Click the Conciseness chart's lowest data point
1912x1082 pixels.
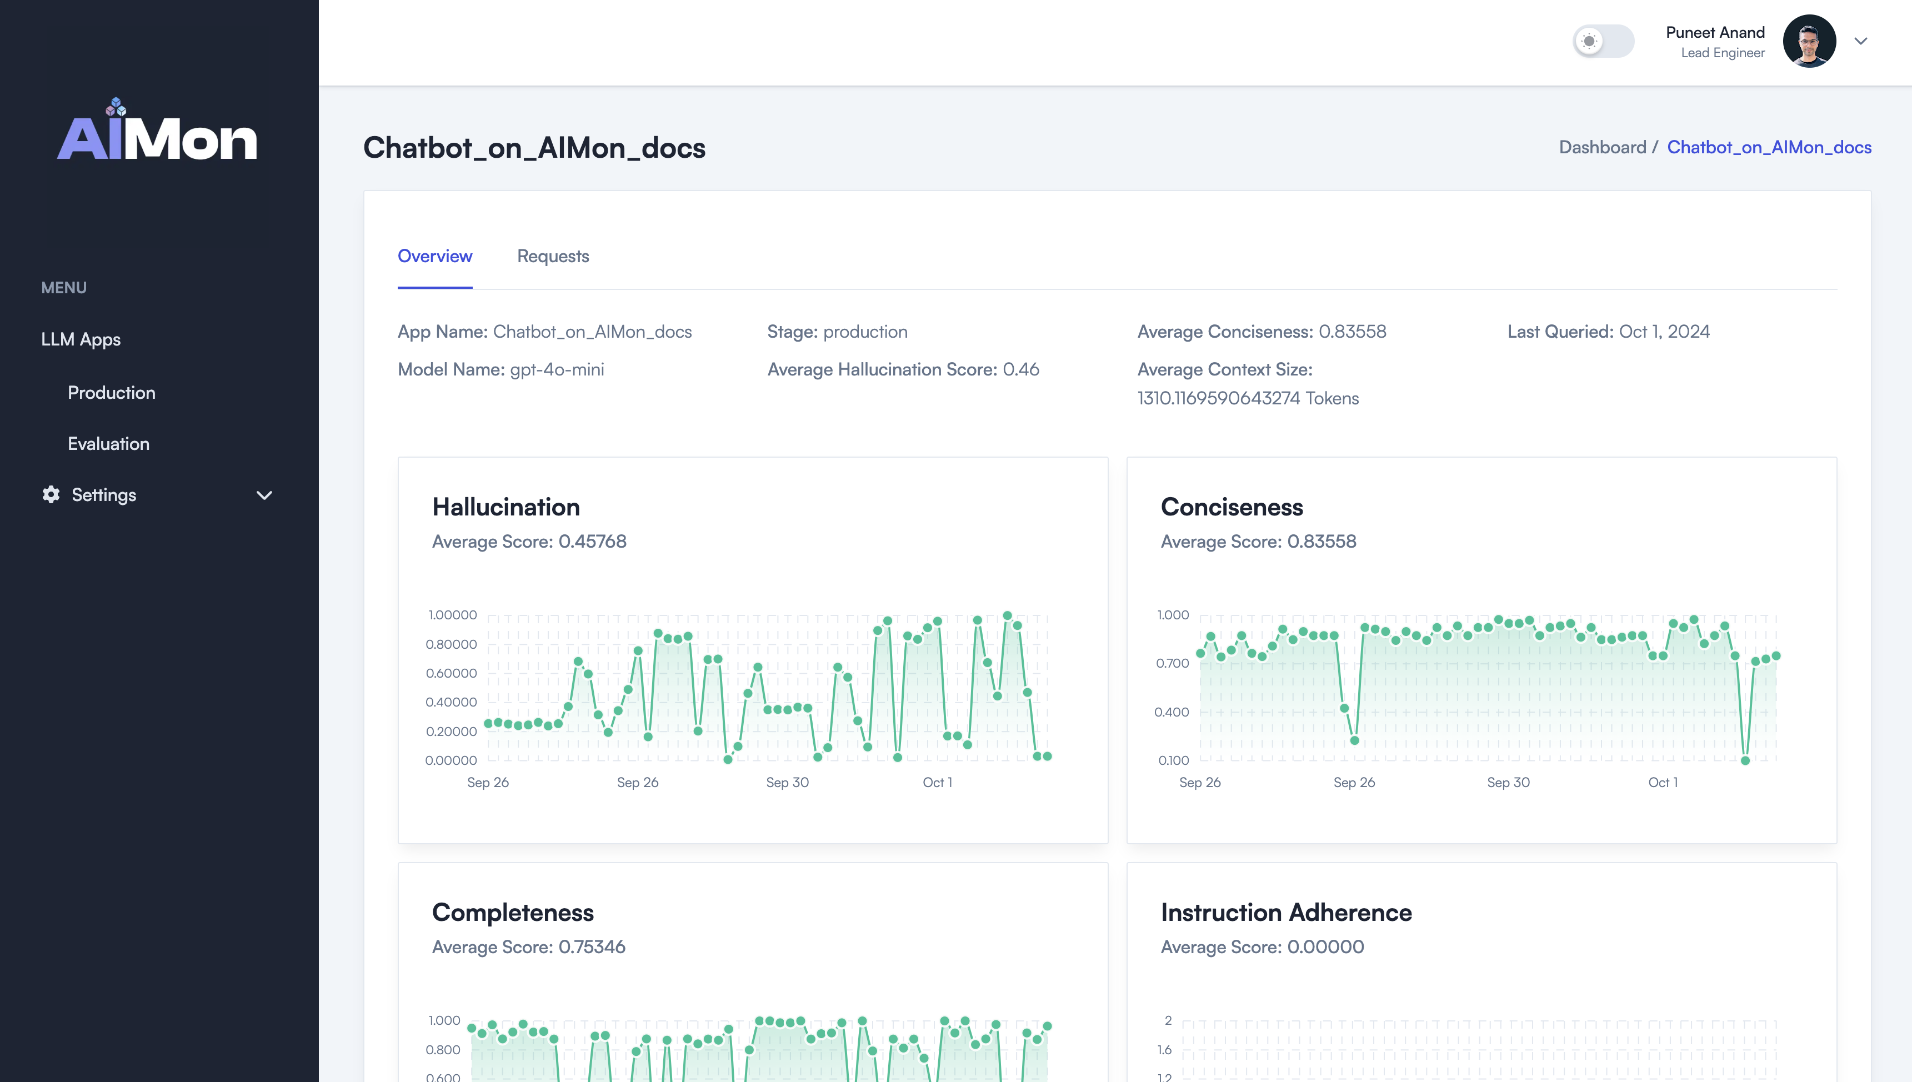pos(1745,760)
